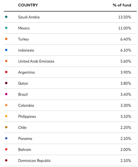Click Turkey's 6.40% fund value
The height and width of the screenshot is (167, 138).
click(126, 39)
